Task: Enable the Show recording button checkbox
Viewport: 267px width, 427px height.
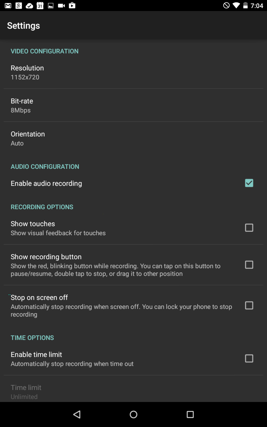Action: click(249, 265)
